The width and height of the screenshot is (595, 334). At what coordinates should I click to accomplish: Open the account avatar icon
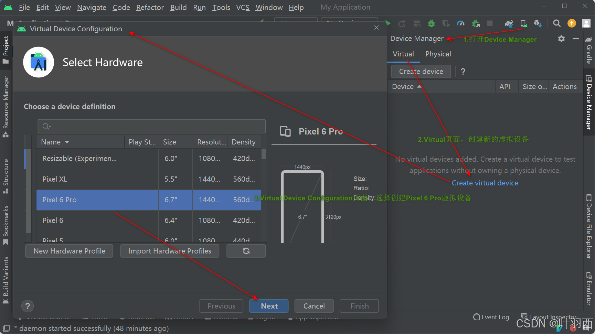click(586, 23)
